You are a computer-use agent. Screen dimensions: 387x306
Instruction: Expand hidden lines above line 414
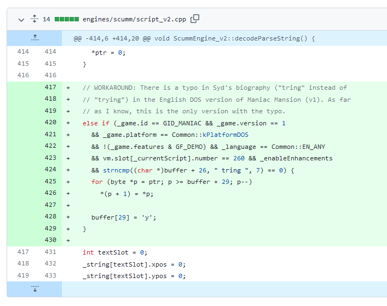(x=34, y=38)
